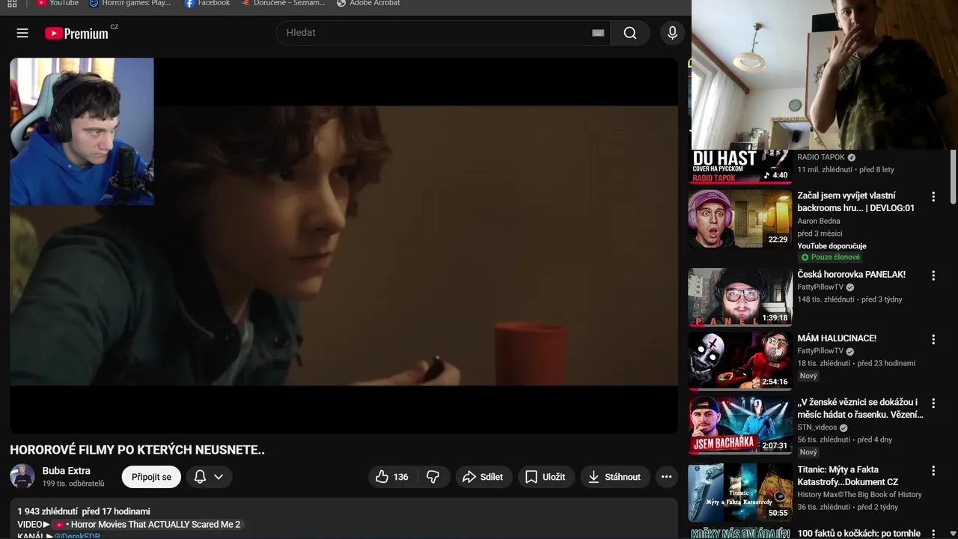Like the video with thumbs up 136
958x539 pixels.
click(392, 477)
